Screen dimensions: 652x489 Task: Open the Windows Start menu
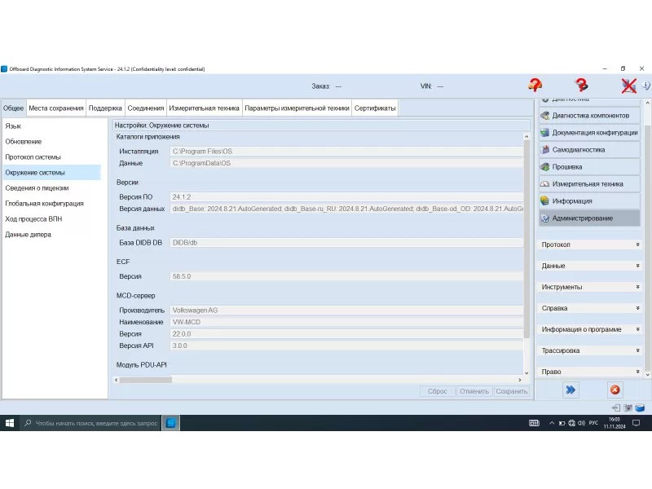[x=10, y=423]
